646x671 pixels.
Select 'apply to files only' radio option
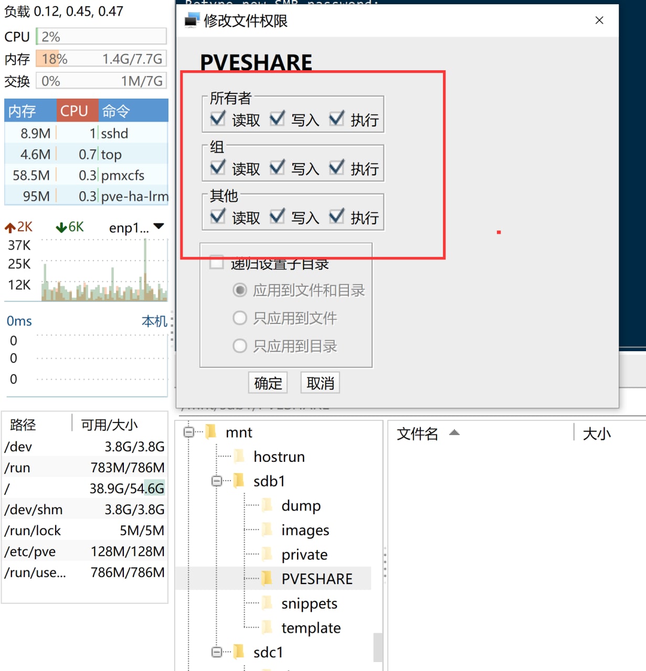click(240, 318)
